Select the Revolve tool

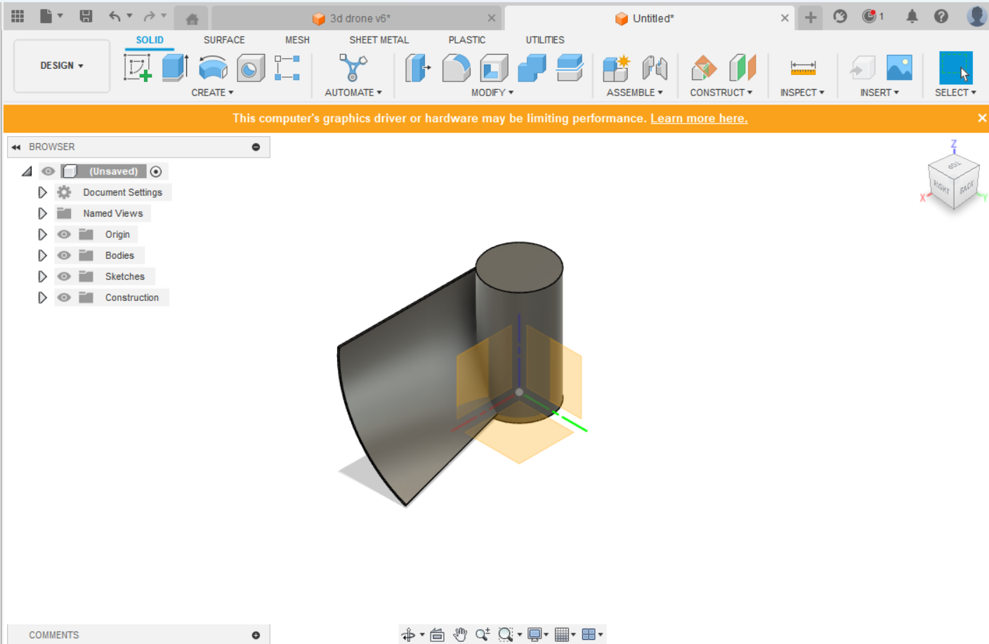tap(212, 67)
